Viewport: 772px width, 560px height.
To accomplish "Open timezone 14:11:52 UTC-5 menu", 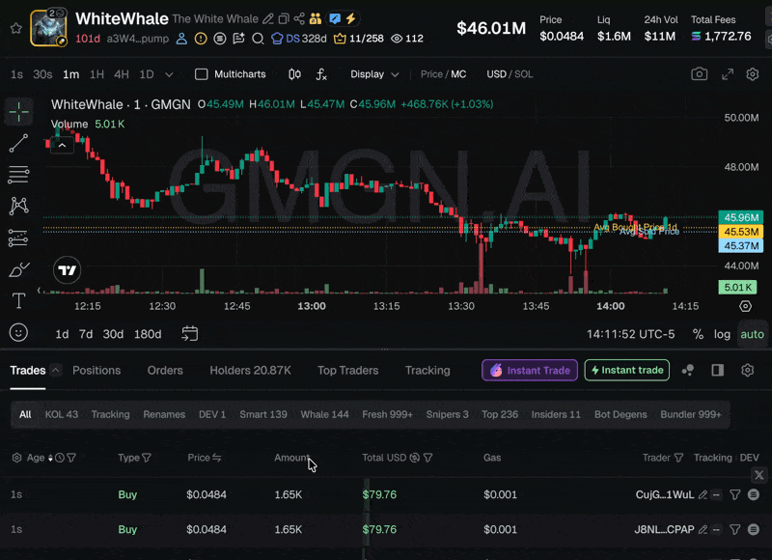I will pyautogui.click(x=630, y=334).
